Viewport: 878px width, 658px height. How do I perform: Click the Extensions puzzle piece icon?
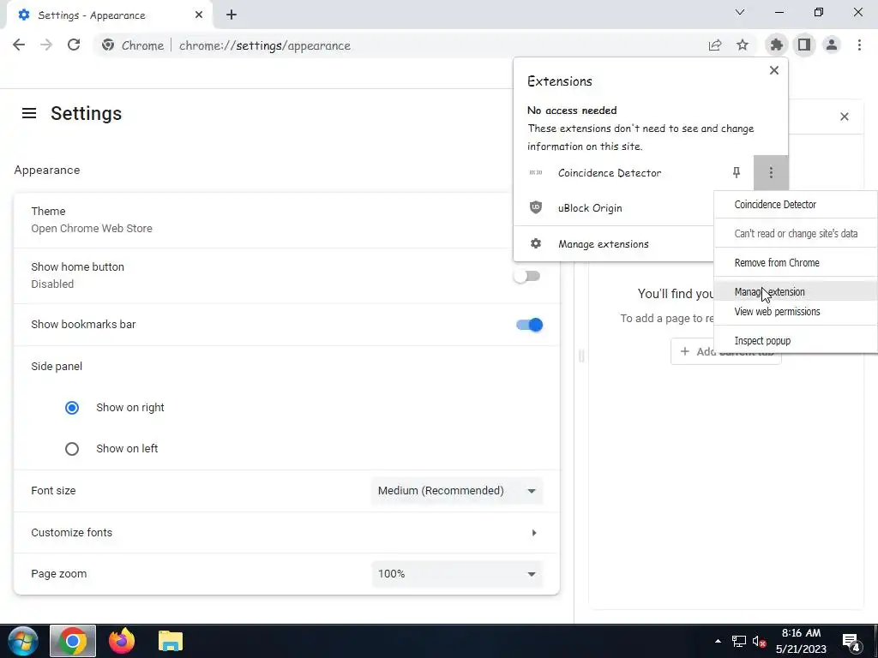[x=777, y=45]
